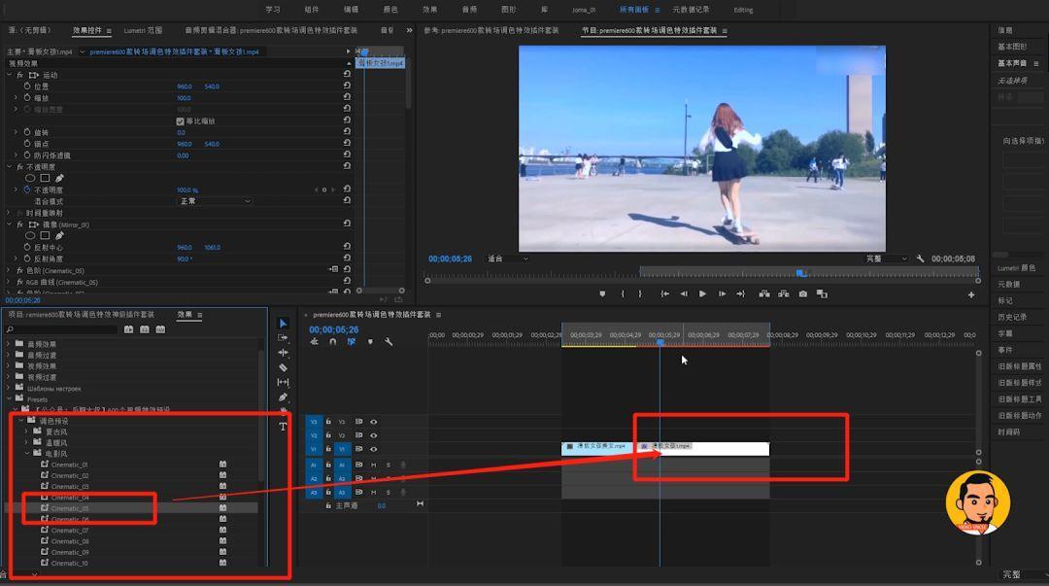Select the Pen tool in timeline toolbar

pos(283,397)
